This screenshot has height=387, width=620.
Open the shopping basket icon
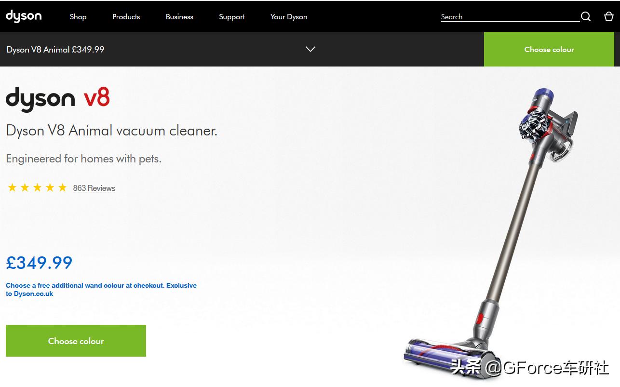coord(609,16)
